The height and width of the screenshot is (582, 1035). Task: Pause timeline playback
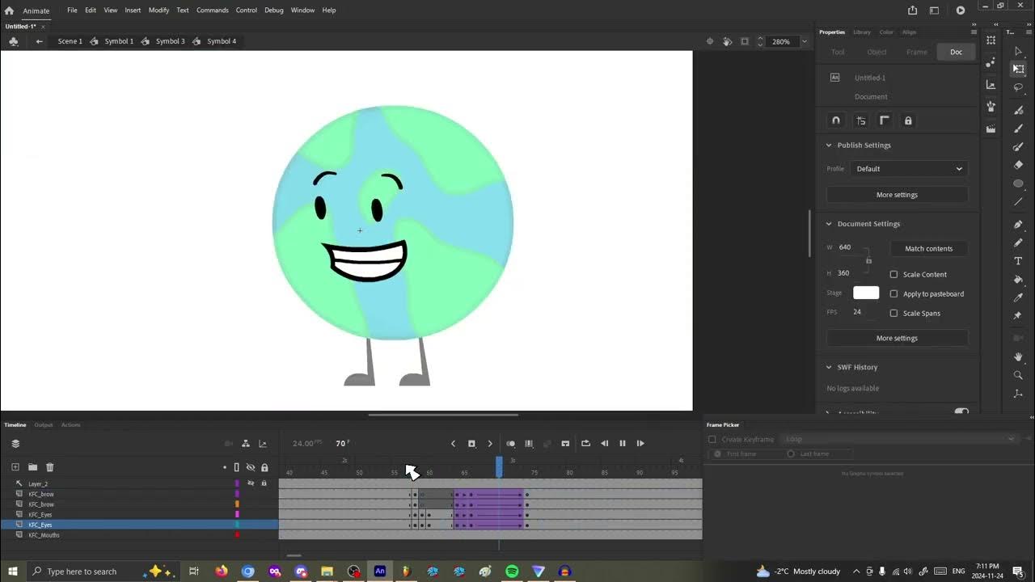[623, 443]
